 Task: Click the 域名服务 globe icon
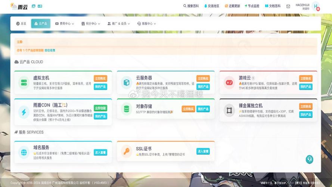24,153
